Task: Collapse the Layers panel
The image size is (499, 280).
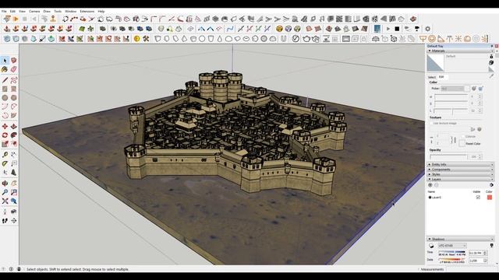Action: pyautogui.click(x=460, y=180)
